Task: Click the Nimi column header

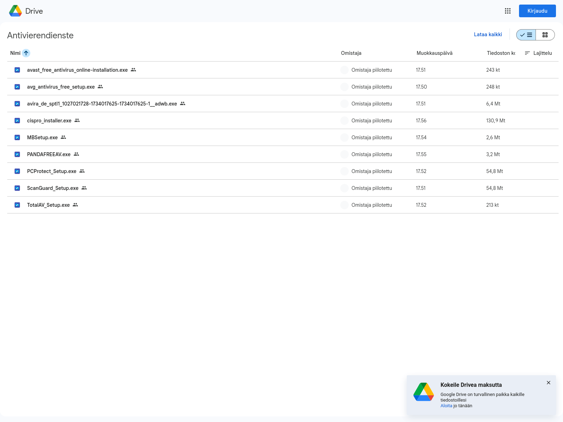Action: pyautogui.click(x=15, y=53)
